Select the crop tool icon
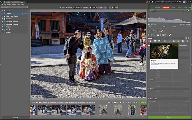 pos(160,35)
